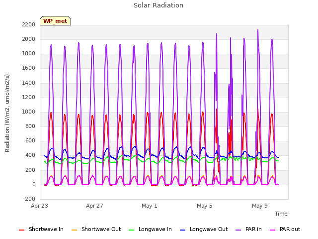Click the orange Shortwave Out legend swatch
The width and height of the screenshot is (318, 239).
(75, 230)
